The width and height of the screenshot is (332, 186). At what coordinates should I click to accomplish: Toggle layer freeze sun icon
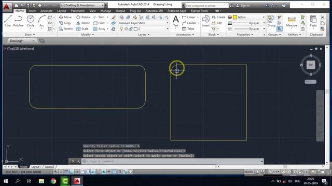[x=126, y=29]
